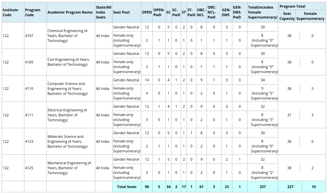The image size is (328, 194).
Task: Select the Seat Capacity sub-header
Action: pyautogui.click(x=287, y=16)
